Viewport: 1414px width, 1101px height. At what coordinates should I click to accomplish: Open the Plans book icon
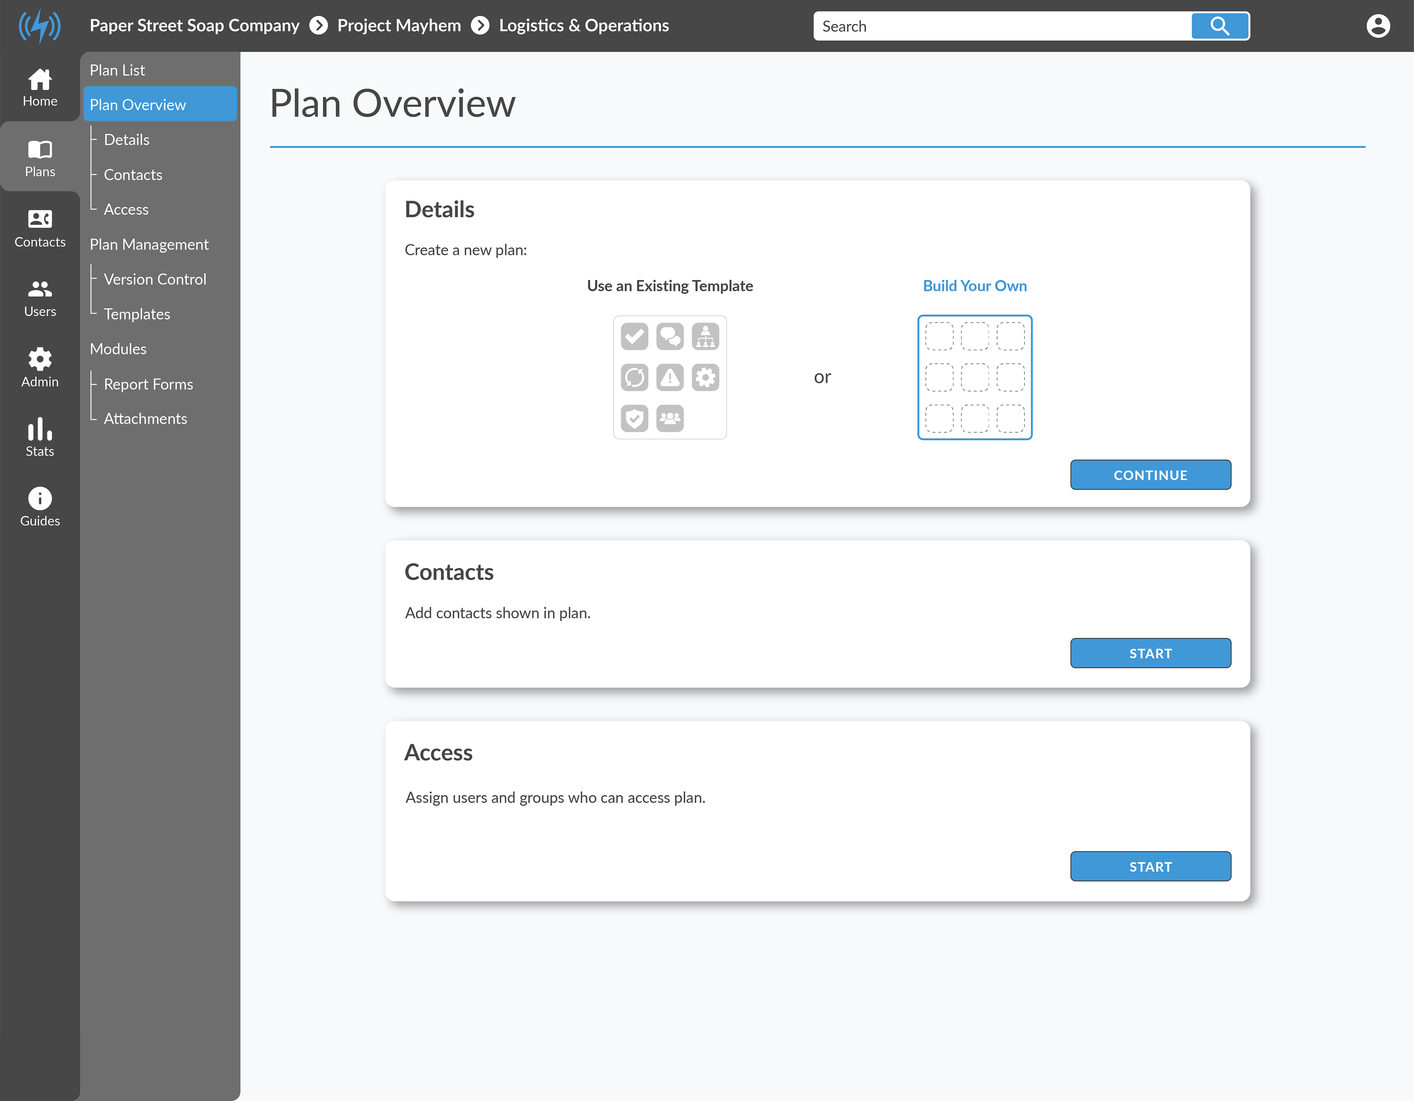[x=39, y=150]
